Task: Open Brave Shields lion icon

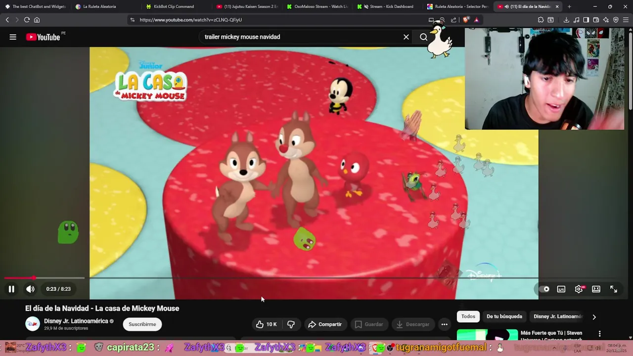Action: click(x=466, y=20)
